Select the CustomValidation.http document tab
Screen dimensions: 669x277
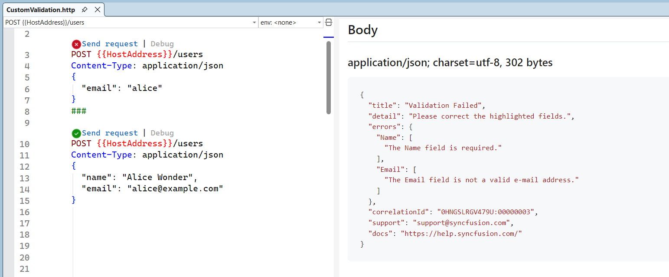(41, 10)
